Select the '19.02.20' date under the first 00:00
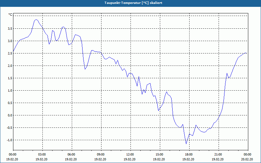This screenshot has height=163, width=261. point(12,159)
